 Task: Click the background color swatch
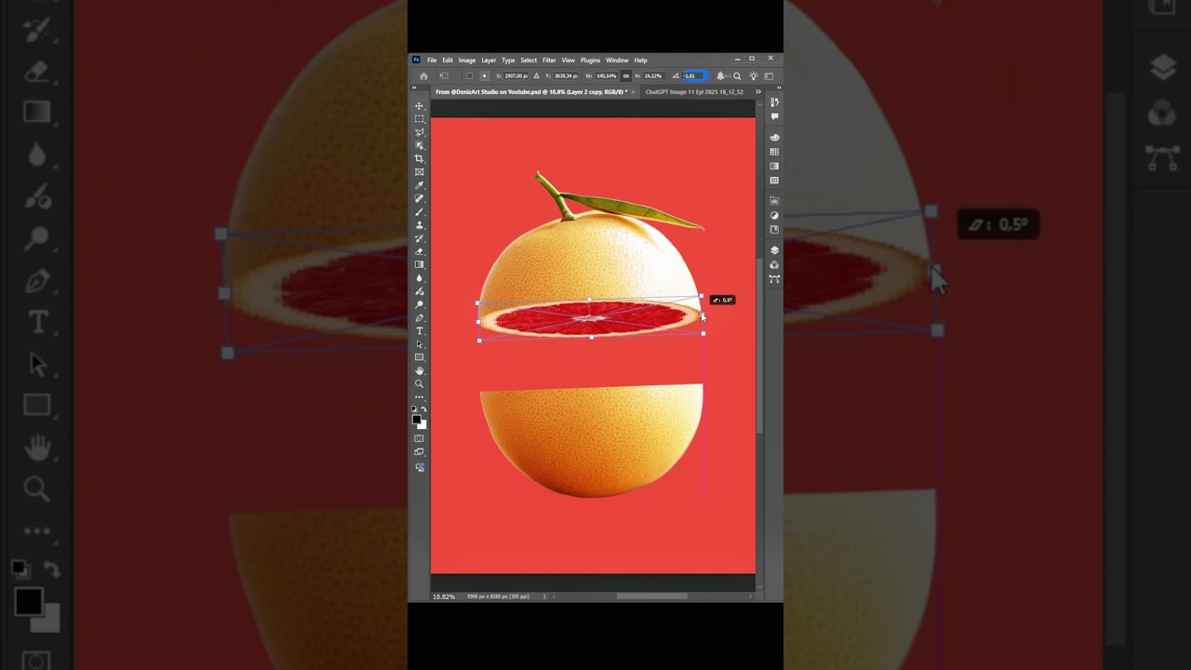pos(422,425)
